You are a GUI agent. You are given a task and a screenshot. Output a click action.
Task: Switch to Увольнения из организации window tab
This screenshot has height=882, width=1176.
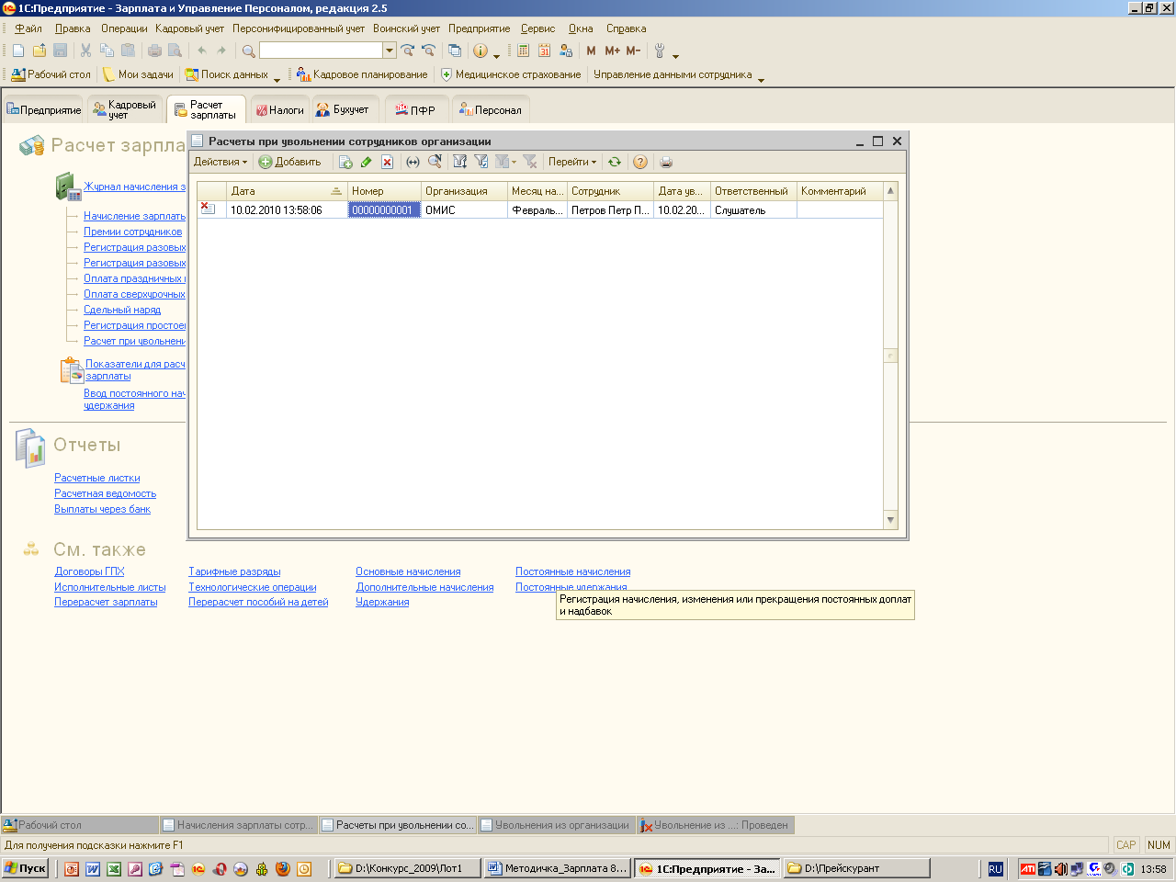pos(555,825)
